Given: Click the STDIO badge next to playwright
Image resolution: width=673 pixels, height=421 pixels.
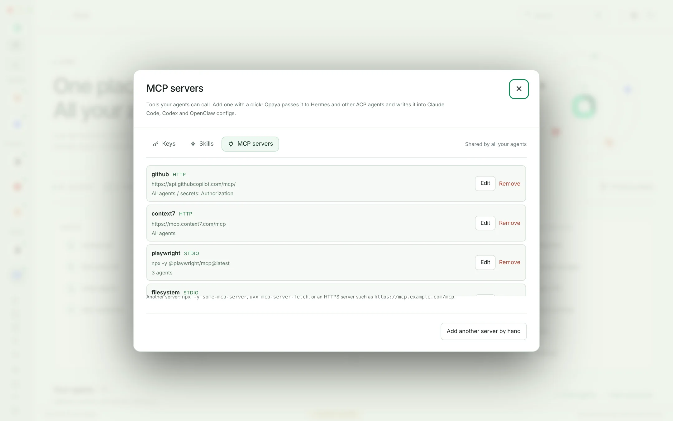Looking at the screenshot, I should click(x=191, y=254).
